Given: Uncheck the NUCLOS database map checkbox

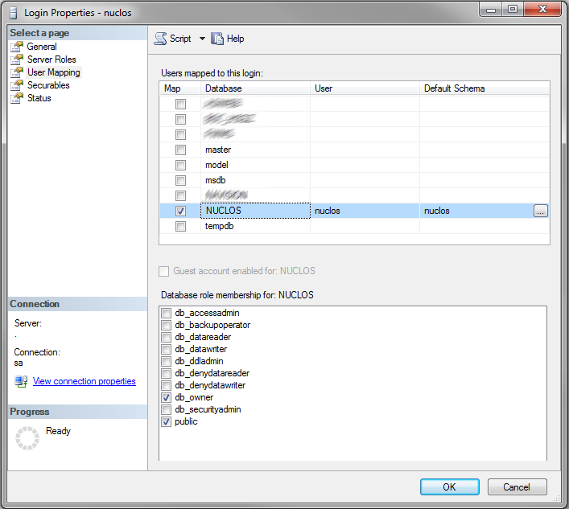Looking at the screenshot, I should point(181,211).
